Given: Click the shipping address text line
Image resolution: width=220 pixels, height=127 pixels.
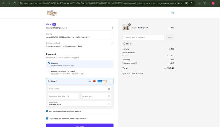Looking at the screenshot, I should (x=67, y=37).
